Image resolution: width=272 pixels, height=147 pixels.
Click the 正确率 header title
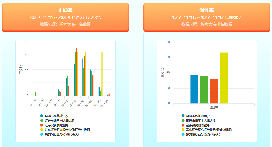[65, 10]
